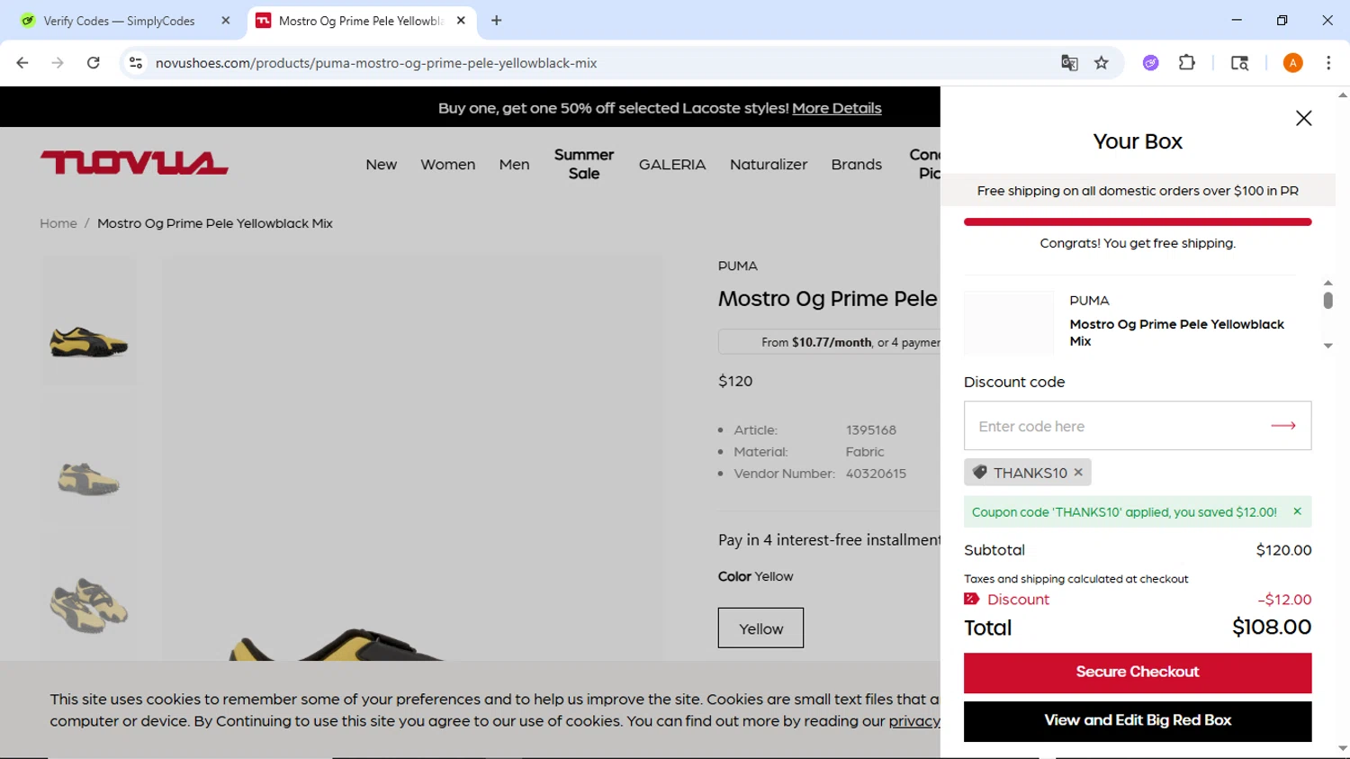Image resolution: width=1350 pixels, height=759 pixels.
Task: Select the third shoe pair thumbnail
Action: click(x=88, y=606)
